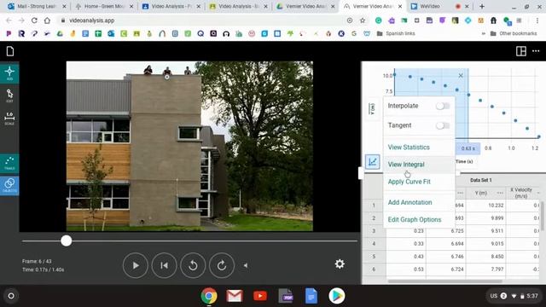Screen dimensions: 546x307
Task: Jump to the first frame of video
Action: [164, 265]
